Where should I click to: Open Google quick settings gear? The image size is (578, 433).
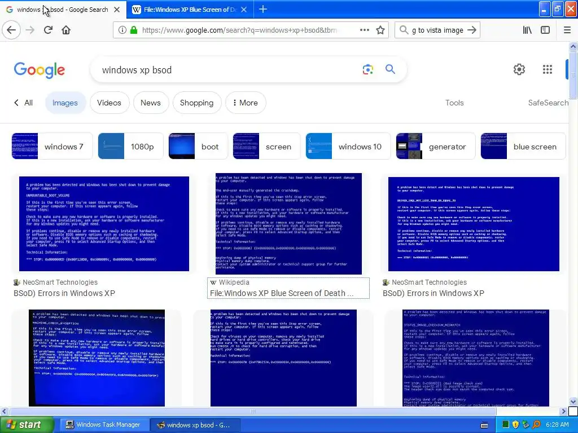(519, 69)
